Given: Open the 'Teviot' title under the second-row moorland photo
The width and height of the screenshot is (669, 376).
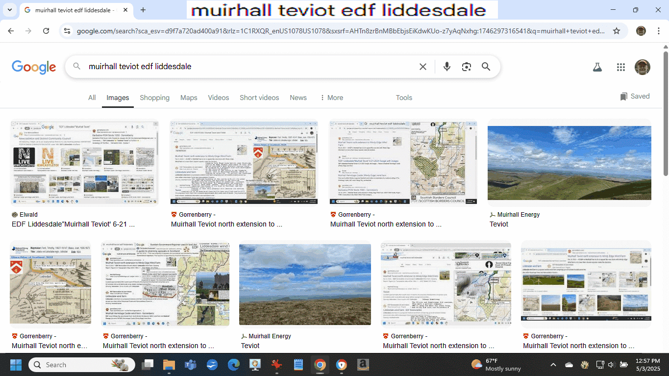Looking at the screenshot, I should pos(250,346).
